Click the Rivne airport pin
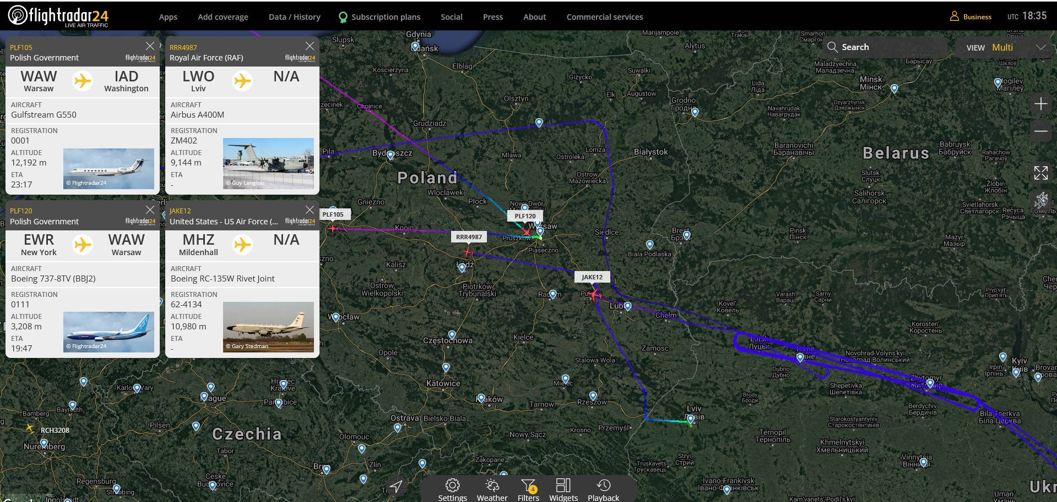 (800, 358)
